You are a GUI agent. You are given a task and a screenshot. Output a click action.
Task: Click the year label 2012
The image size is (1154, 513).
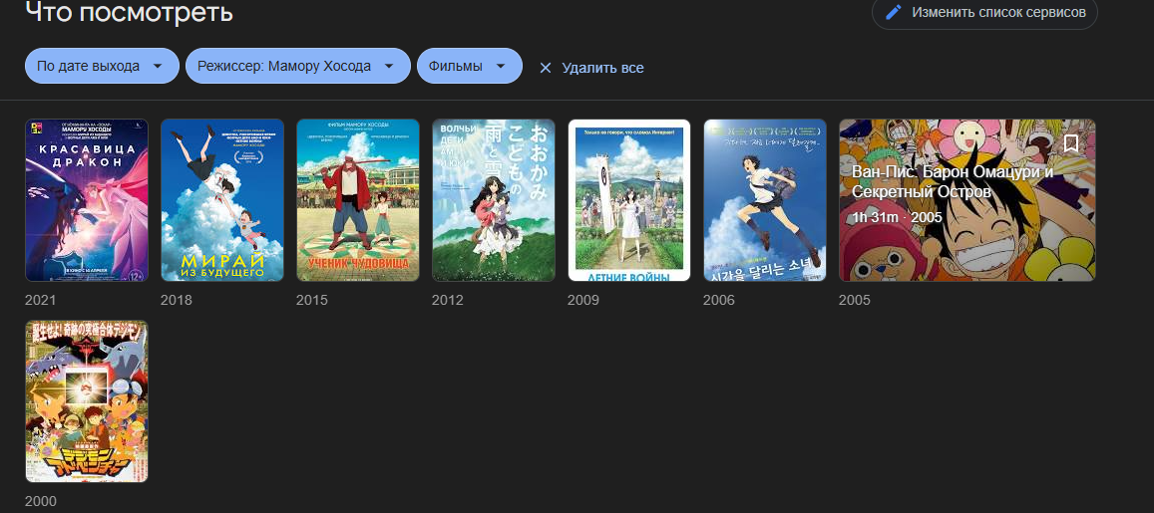[448, 300]
